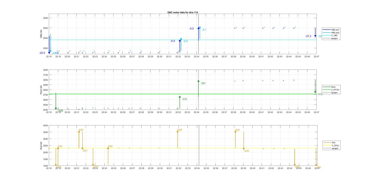Click the "3500" tick on VBD AD axis
376x186 pixels.
[45, 48]
